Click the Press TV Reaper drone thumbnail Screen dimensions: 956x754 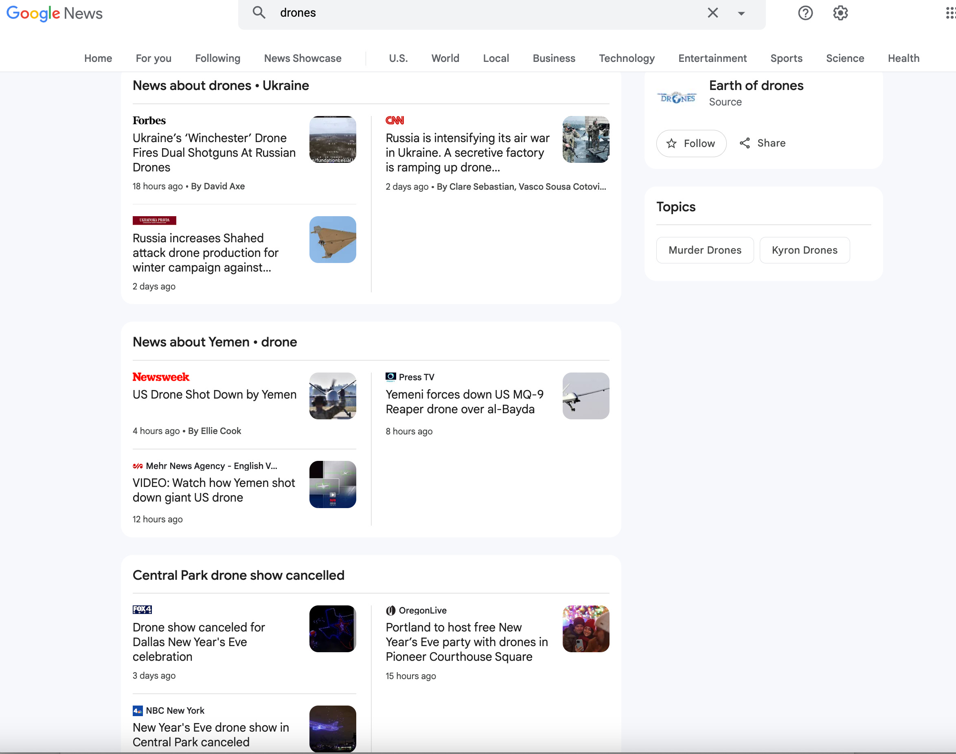[585, 396]
